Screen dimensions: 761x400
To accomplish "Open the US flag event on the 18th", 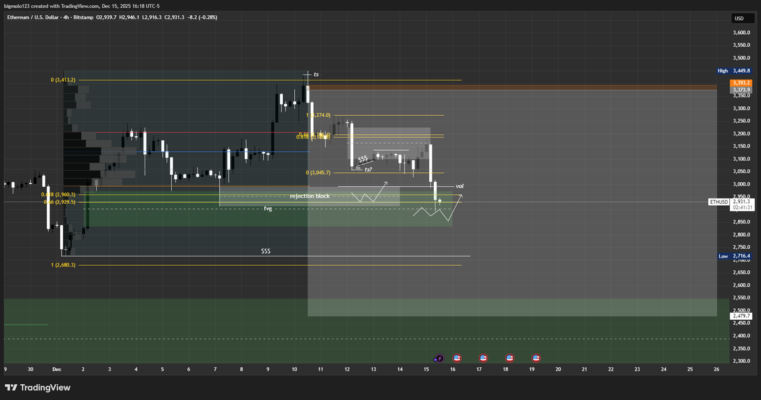I will click(509, 358).
